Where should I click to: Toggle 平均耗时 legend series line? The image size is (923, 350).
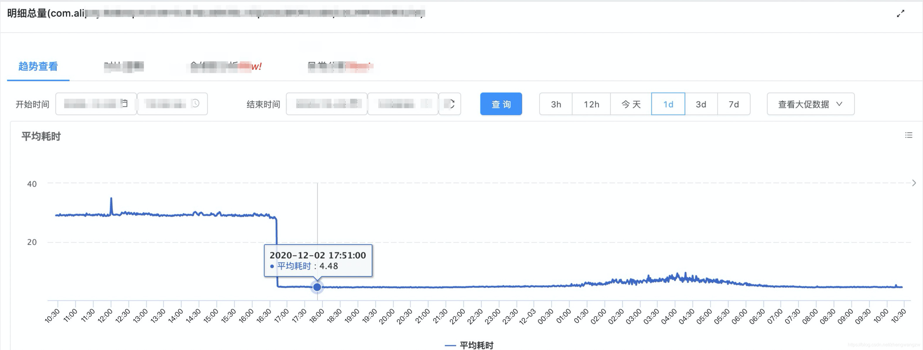tap(469, 345)
